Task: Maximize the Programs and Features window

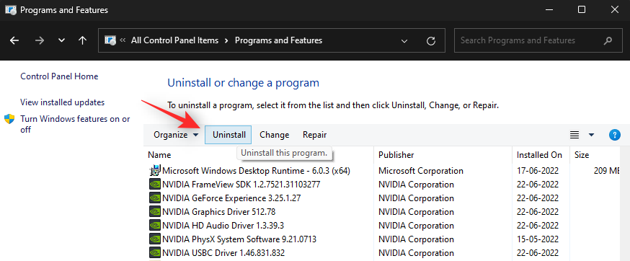Action: pyautogui.click(x=582, y=10)
